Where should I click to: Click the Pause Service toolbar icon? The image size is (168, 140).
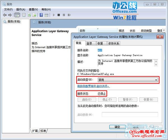[64, 15]
